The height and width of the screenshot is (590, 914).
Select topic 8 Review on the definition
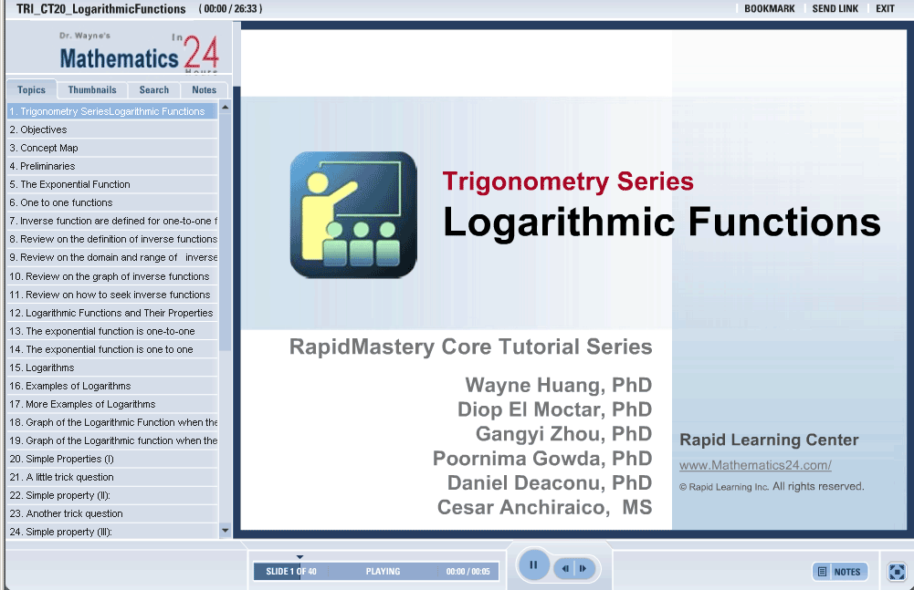112,239
